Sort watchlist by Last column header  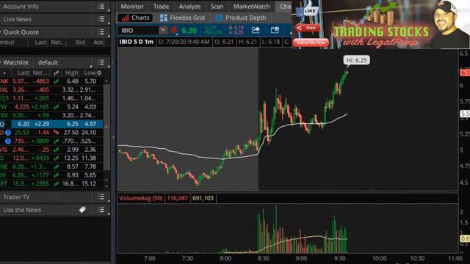click(23, 73)
